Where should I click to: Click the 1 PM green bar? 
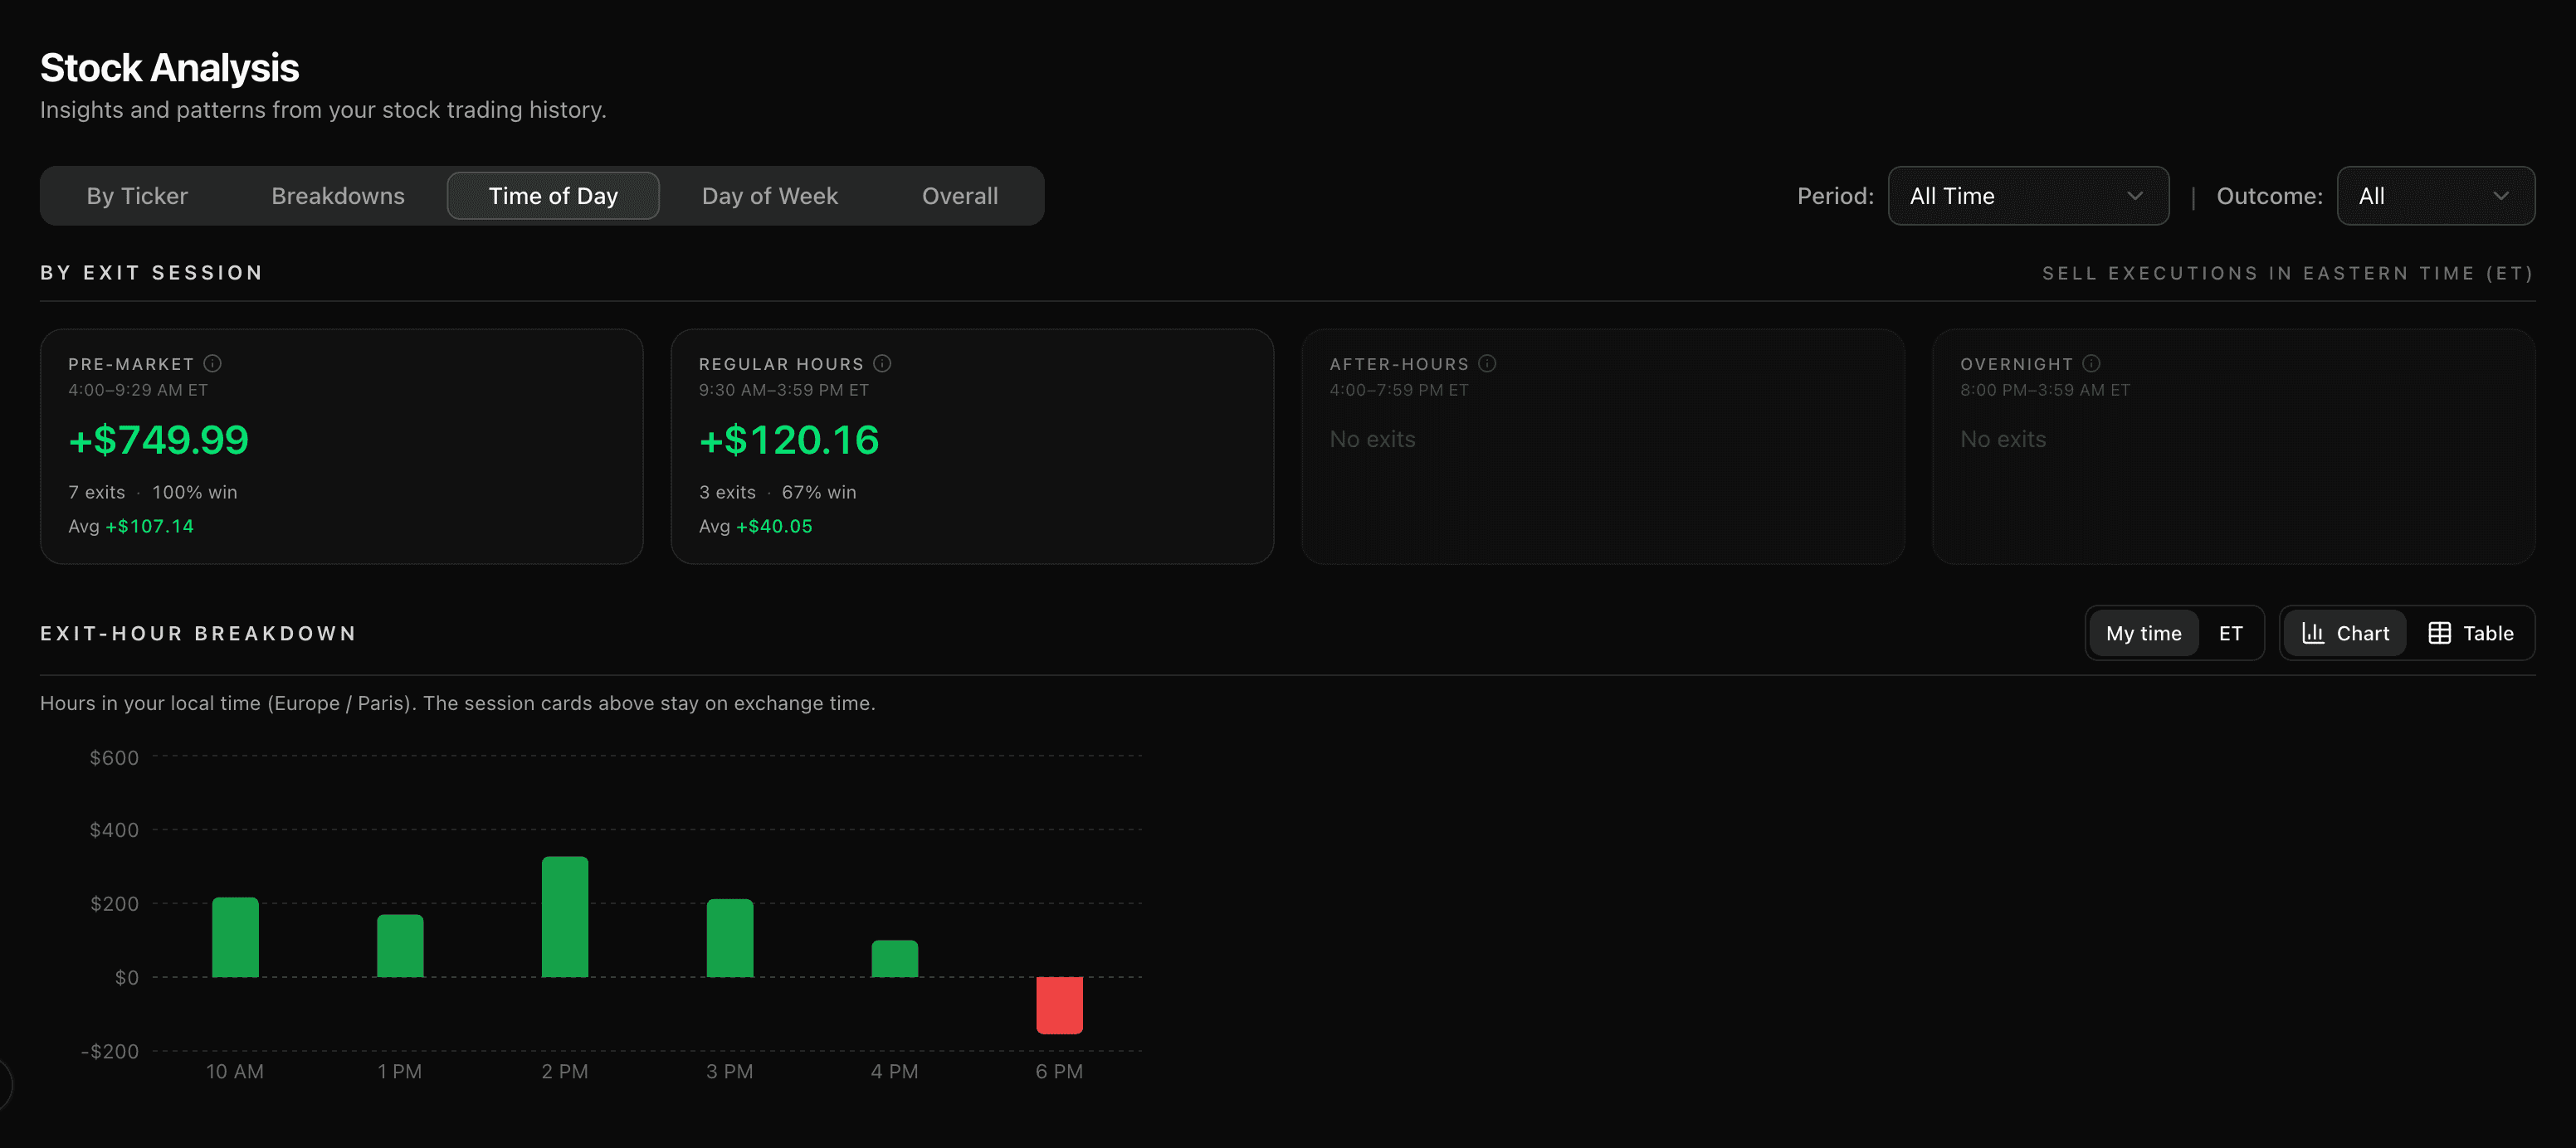click(400, 946)
